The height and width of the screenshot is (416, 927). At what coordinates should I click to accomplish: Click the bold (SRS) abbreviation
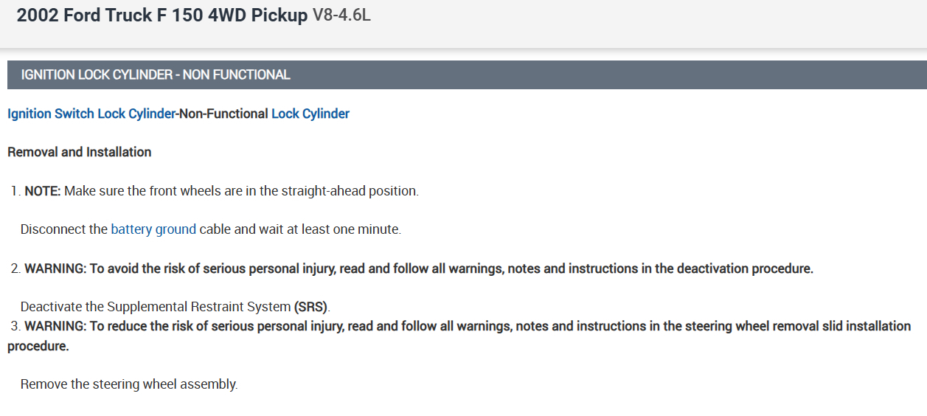coord(312,306)
